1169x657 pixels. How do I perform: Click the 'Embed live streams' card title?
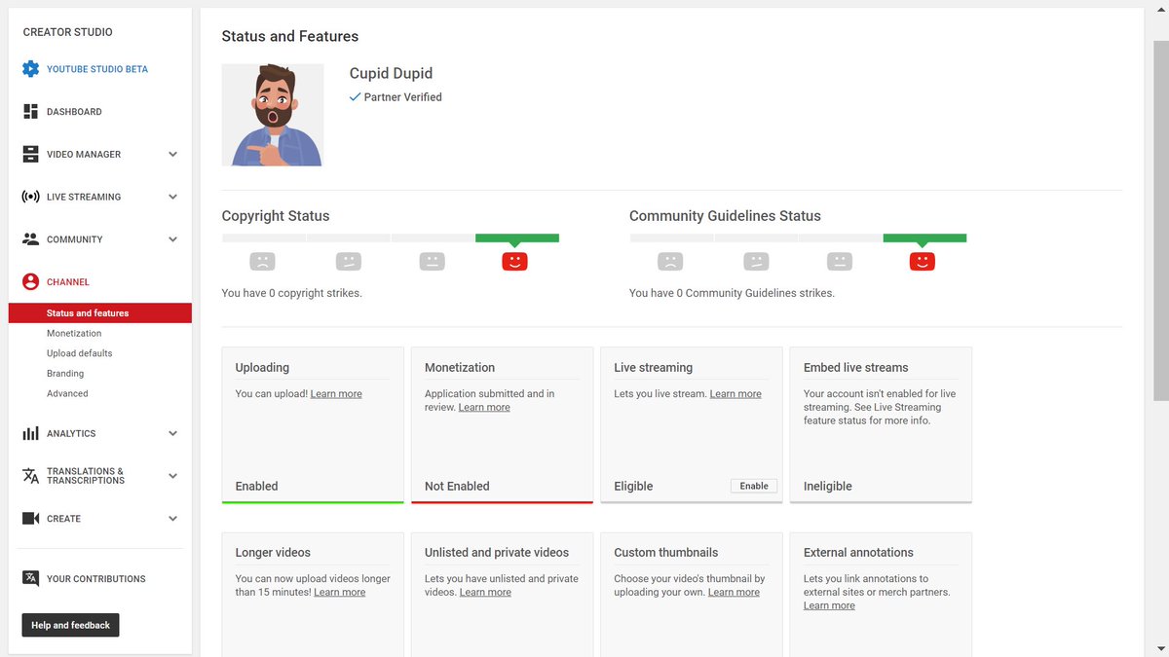click(855, 368)
